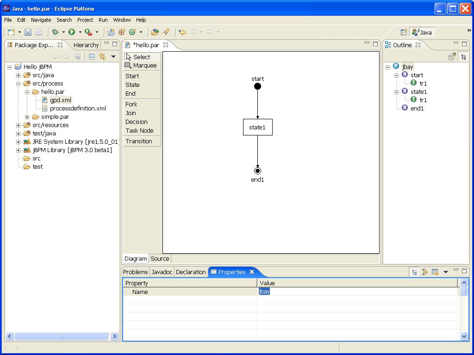The width and height of the screenshot is (474, 355).
Task: Select processdefinition.xml in Package Explorer
Action: 78,108
